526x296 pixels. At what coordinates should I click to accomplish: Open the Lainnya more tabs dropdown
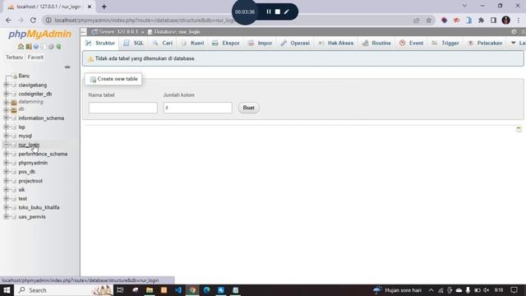pyautogui.click(x=518, y=43)
